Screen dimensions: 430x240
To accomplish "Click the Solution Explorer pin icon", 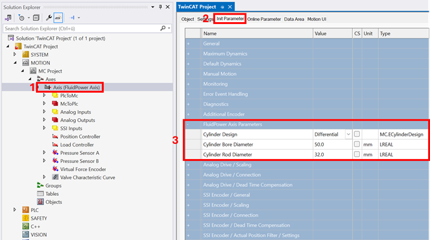I will 161,7.
